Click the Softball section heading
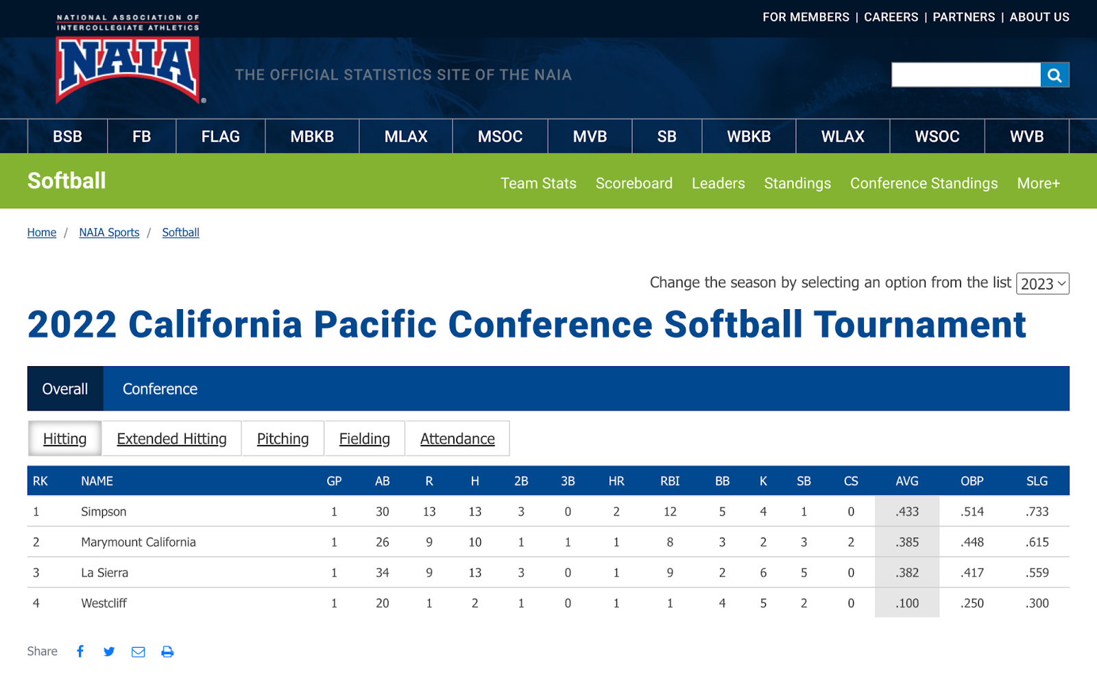The image size is (1097, 687). tap(67, 181)
